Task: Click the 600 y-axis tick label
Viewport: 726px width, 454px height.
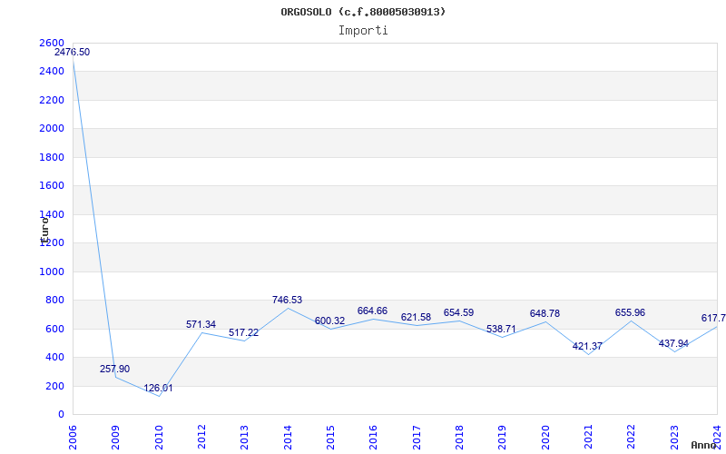Action: click(x=54, y=329)
